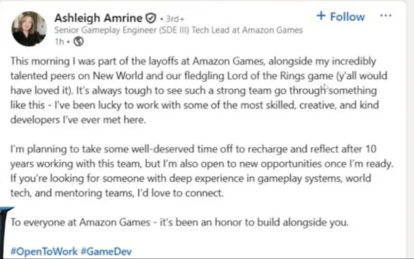Image resolution: width=414 pixels, height=259 pixels.
Task: Open Ashleigh Amrine's profile photo
Action: pos(29,29)
